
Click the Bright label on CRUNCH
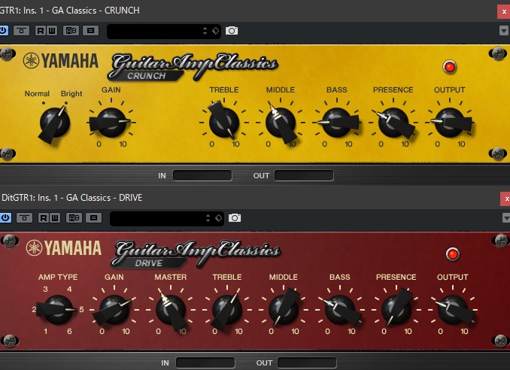click(x=71, y=94)
